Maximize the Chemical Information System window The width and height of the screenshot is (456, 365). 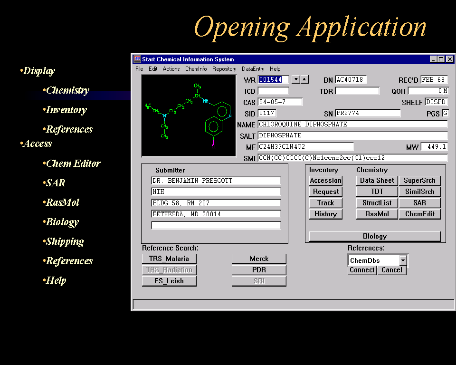pos(441,59)
